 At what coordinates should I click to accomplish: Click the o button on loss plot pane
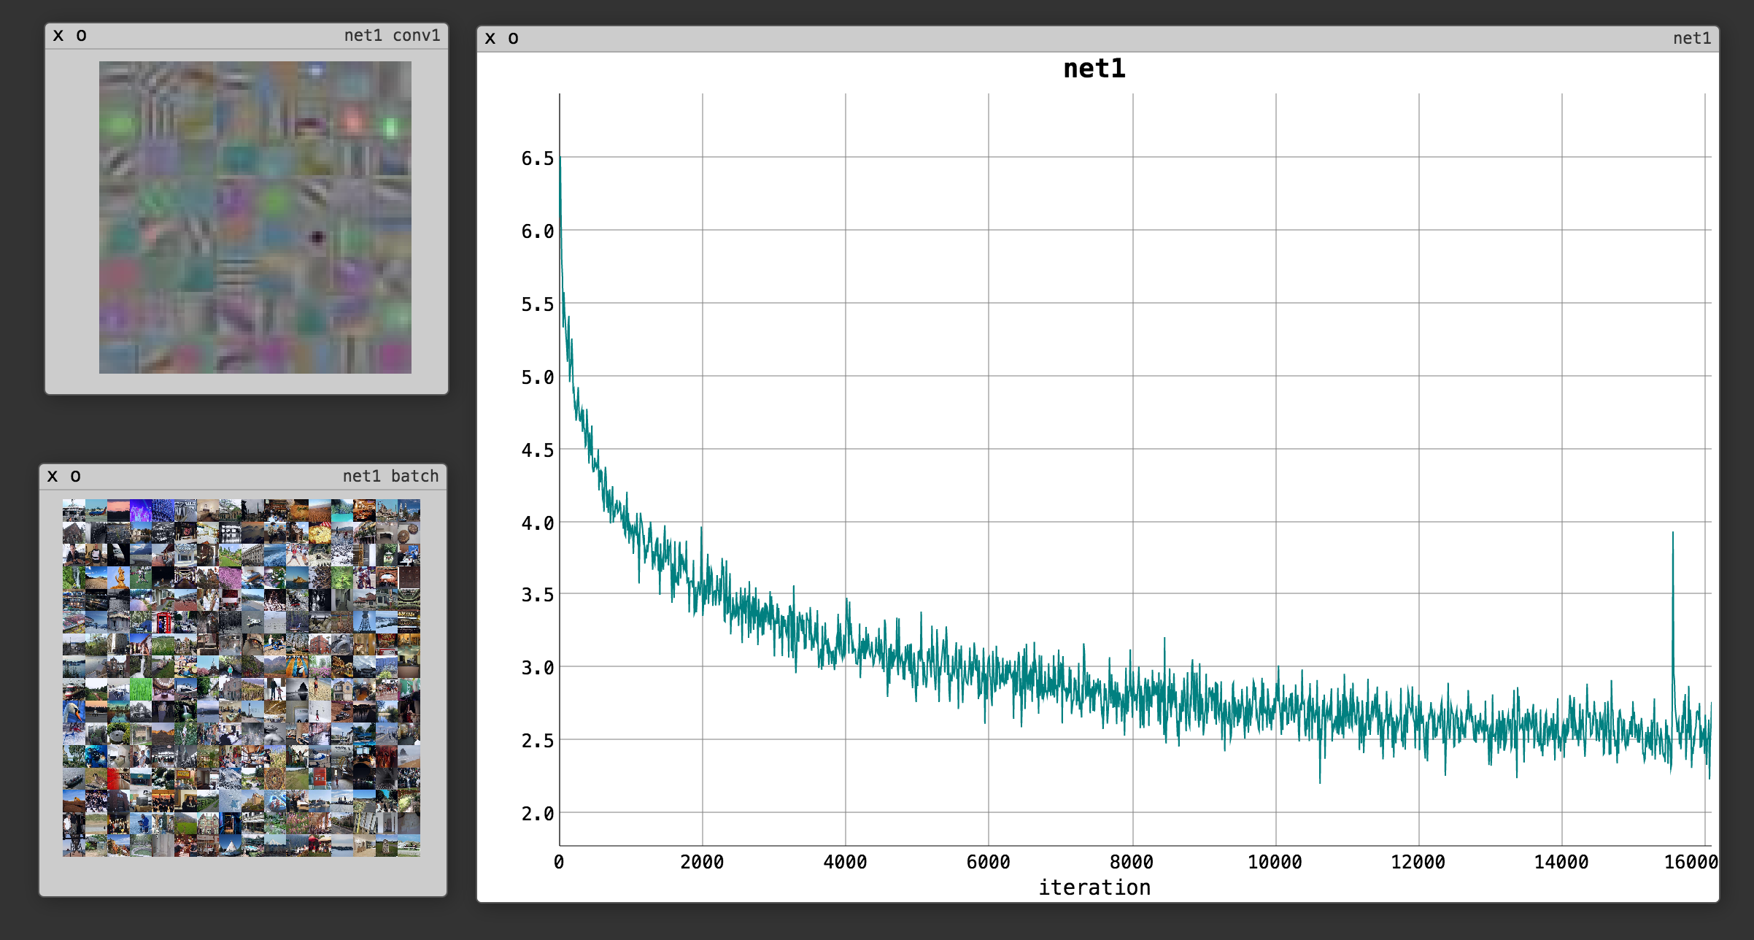(x=513, y=39)
